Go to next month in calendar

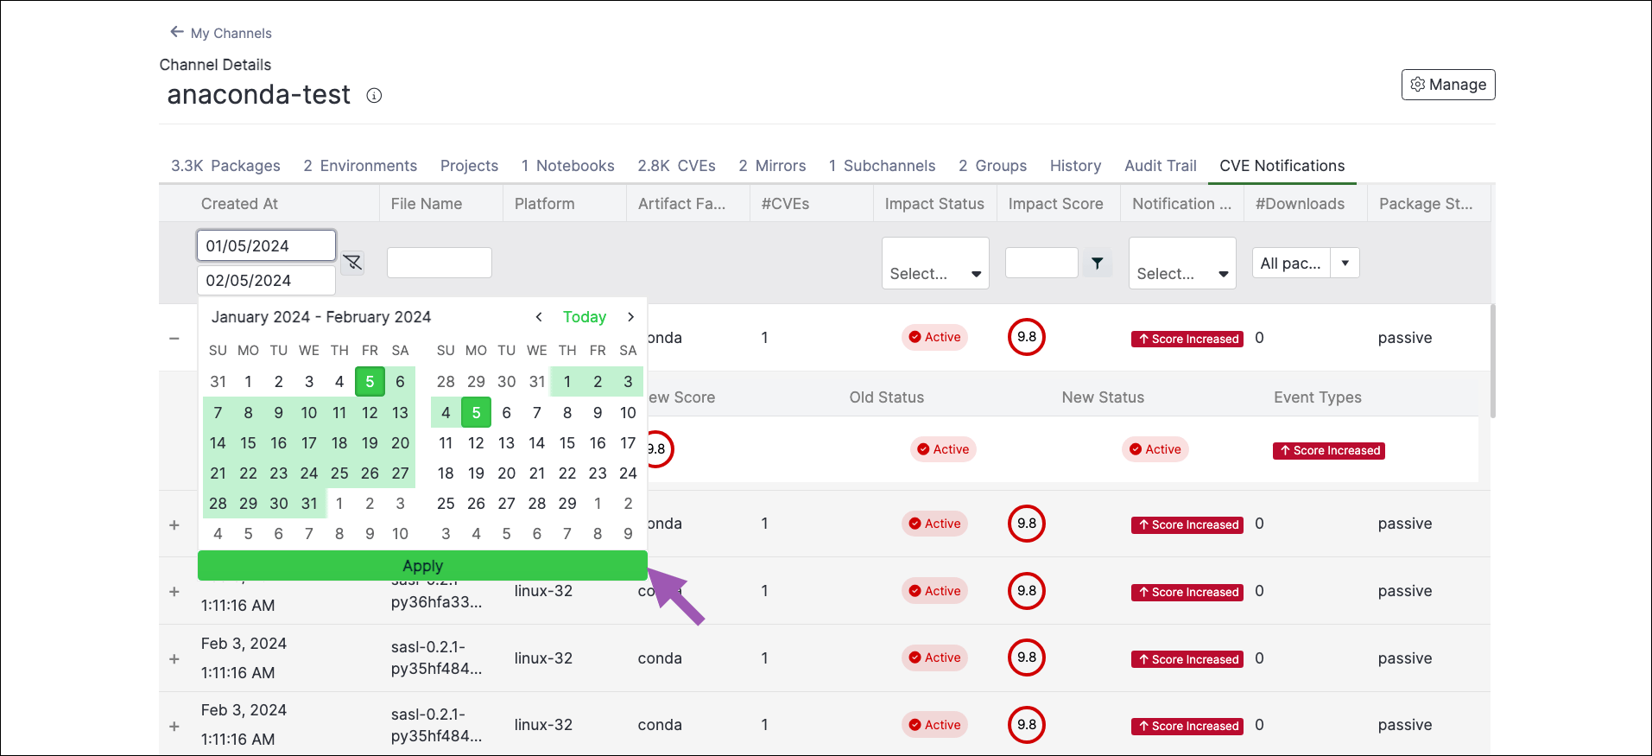click(x=630, y=317)
